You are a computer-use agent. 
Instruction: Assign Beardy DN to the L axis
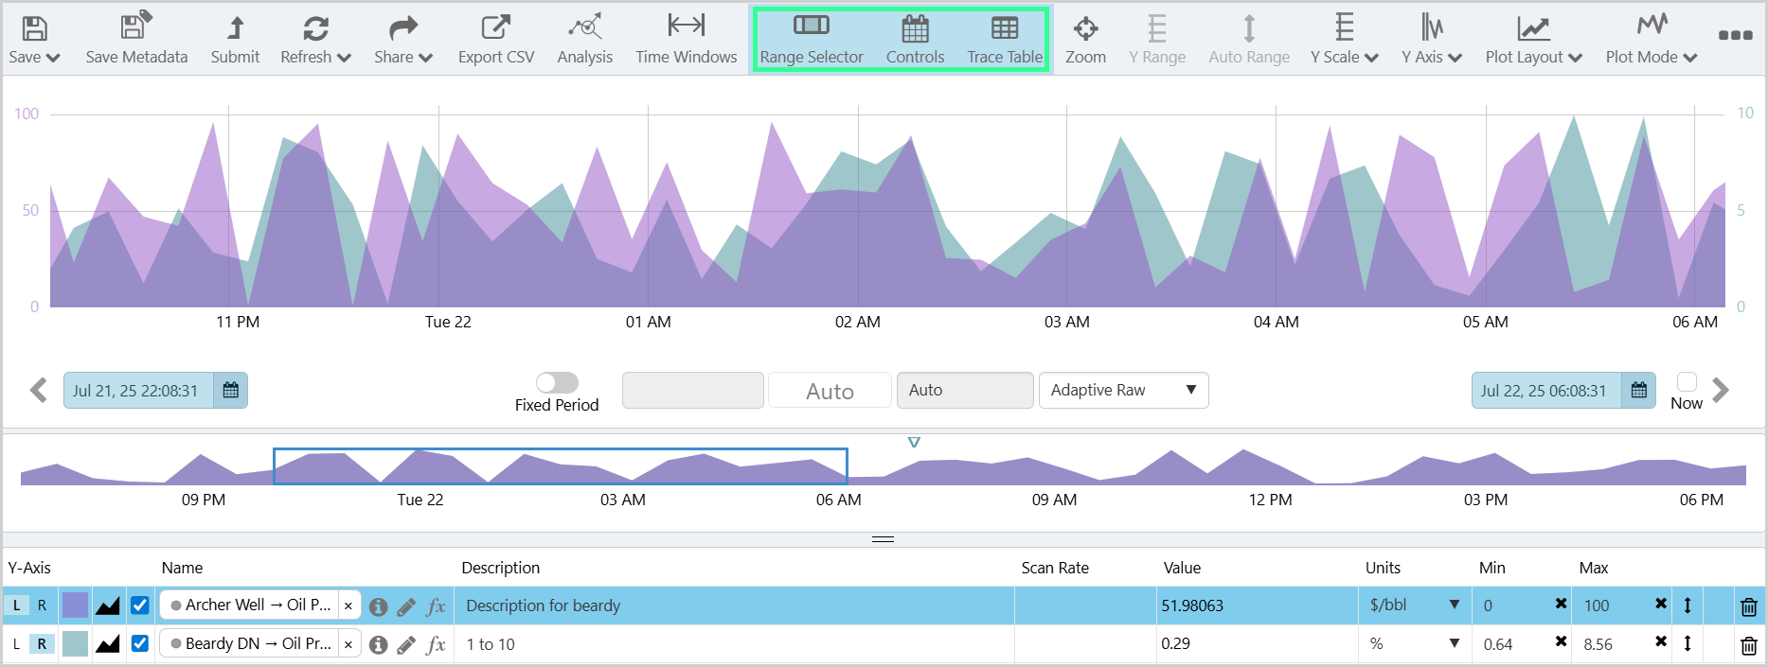[x=16, y=644]
